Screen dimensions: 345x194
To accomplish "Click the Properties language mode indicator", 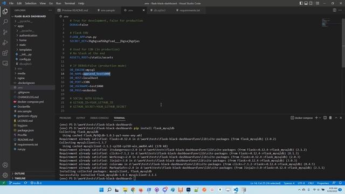I will tap(323, 183).
